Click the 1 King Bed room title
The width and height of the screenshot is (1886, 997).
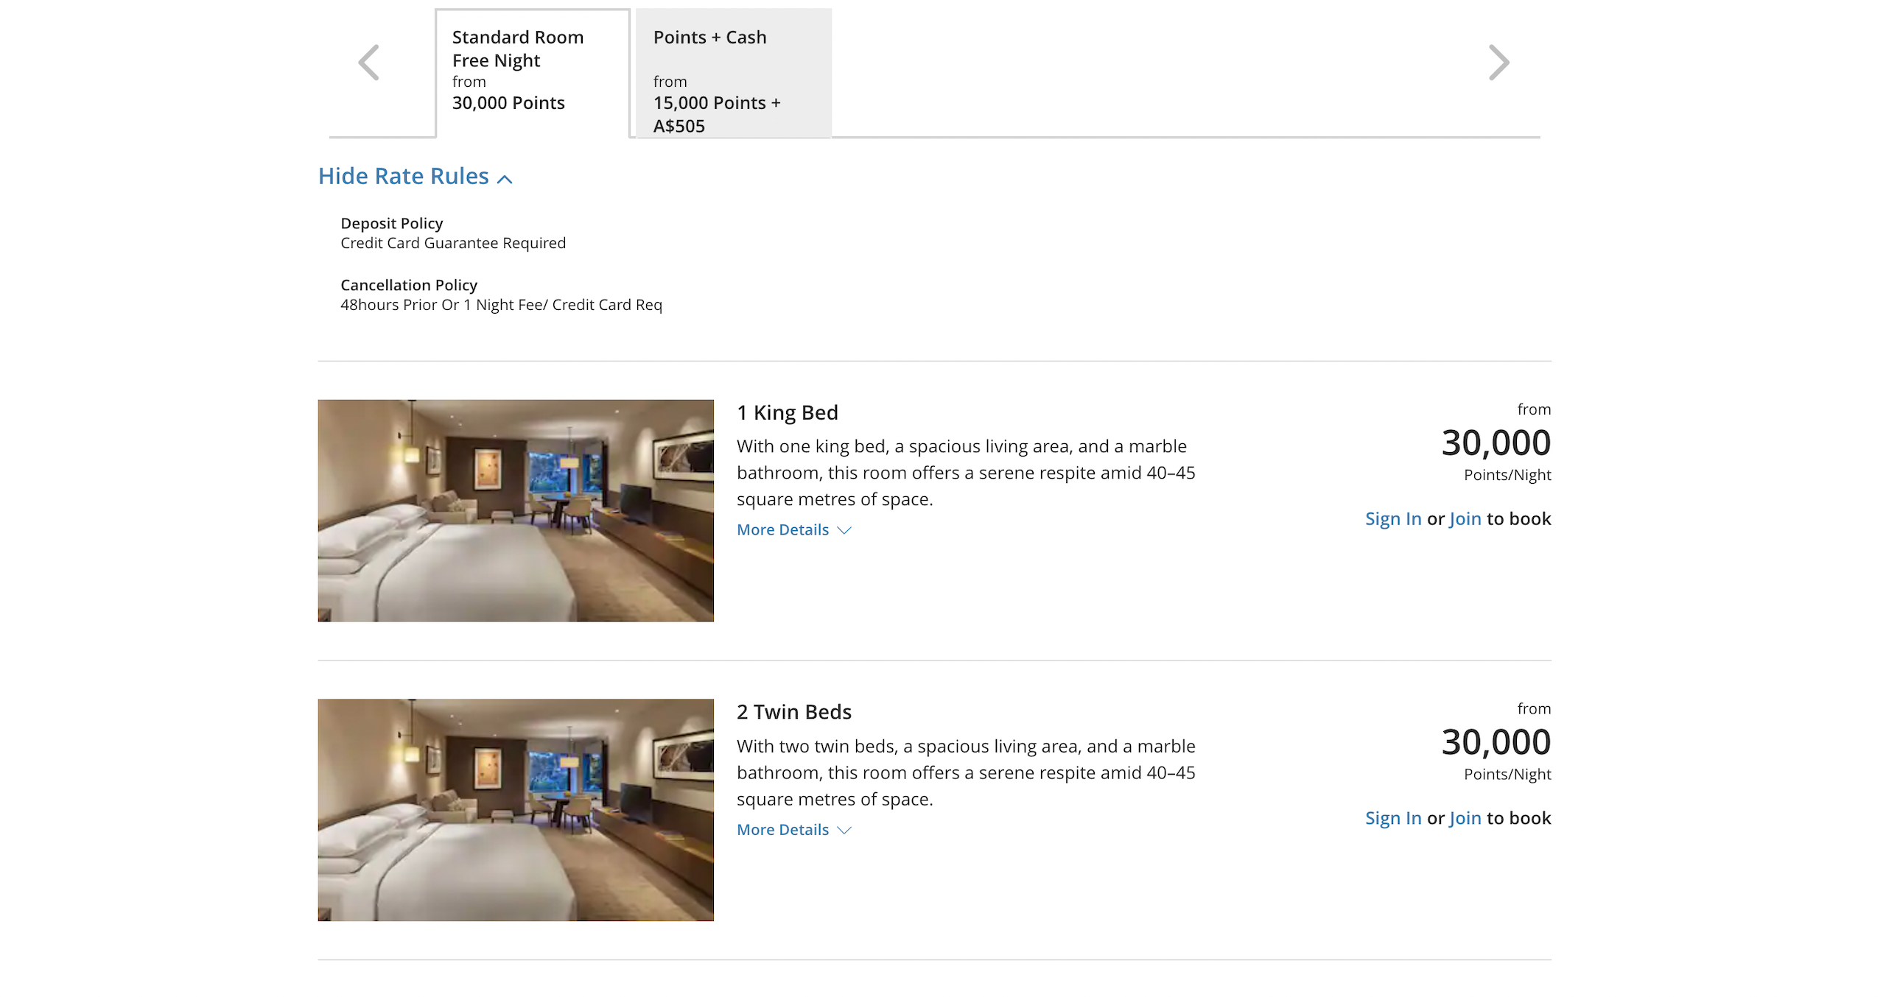point(788,412)
